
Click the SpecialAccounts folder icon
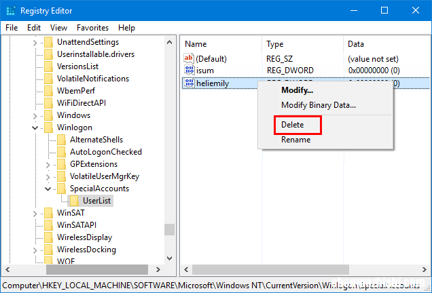[x=61, y=189]
